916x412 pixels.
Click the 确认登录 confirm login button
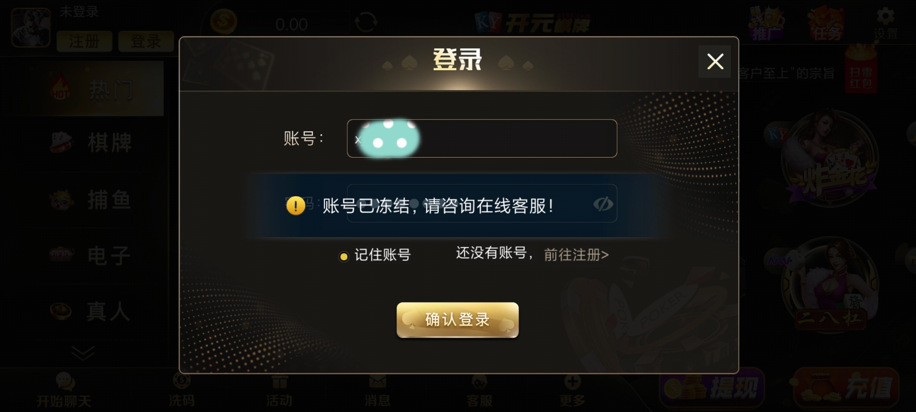point(457,320)
